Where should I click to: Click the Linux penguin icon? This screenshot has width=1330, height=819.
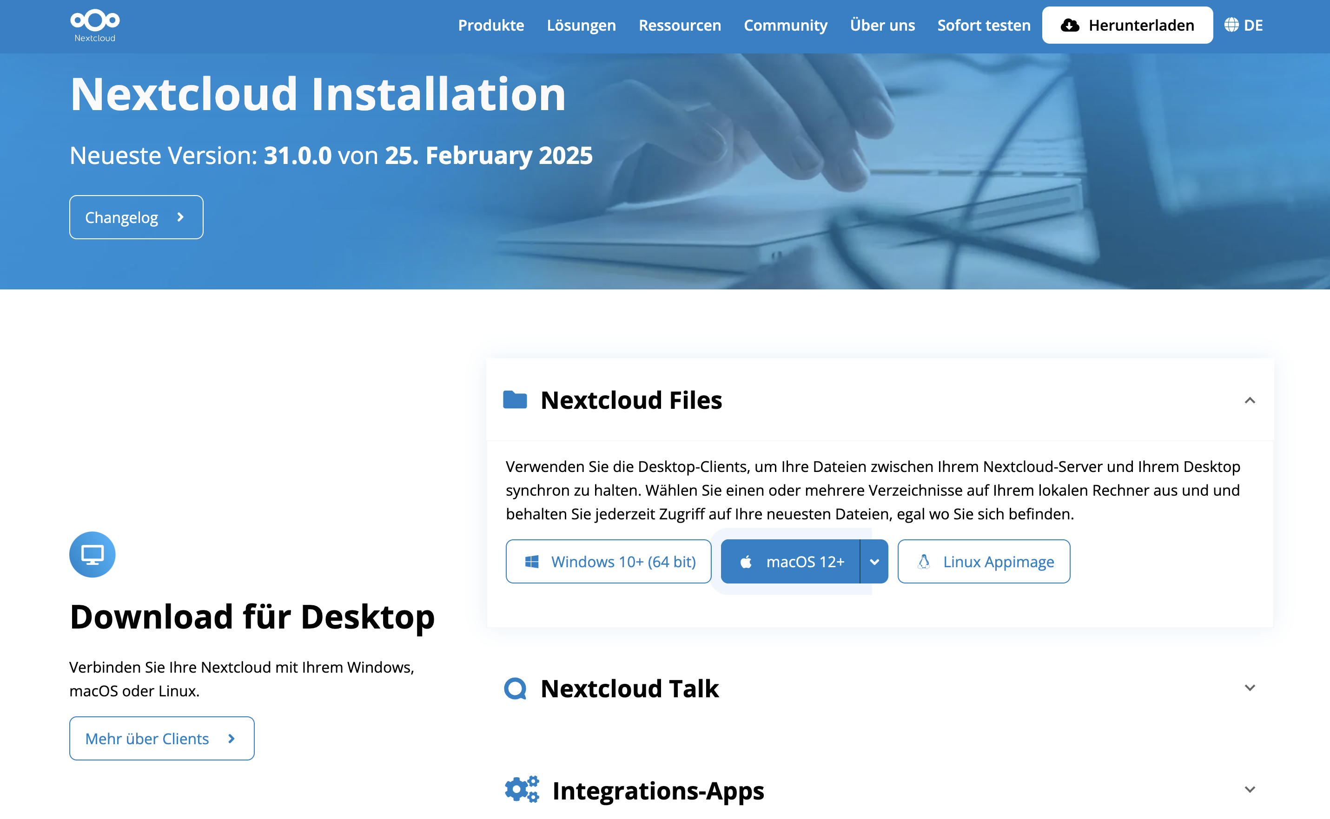[924, 562]
